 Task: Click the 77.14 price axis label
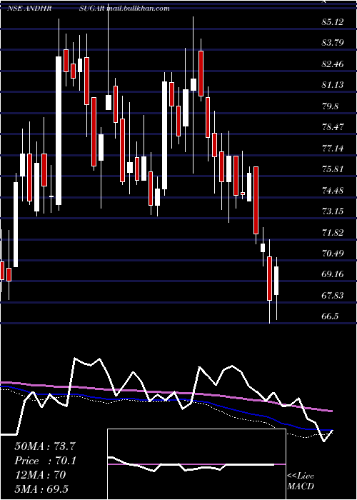click(x=333, y=149)
